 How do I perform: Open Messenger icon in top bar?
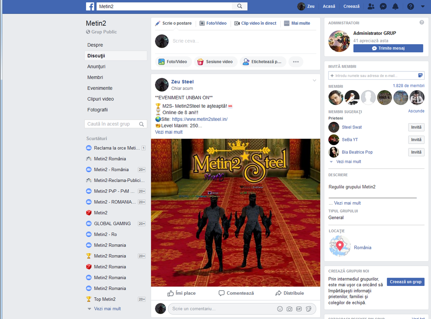point(383,6)
